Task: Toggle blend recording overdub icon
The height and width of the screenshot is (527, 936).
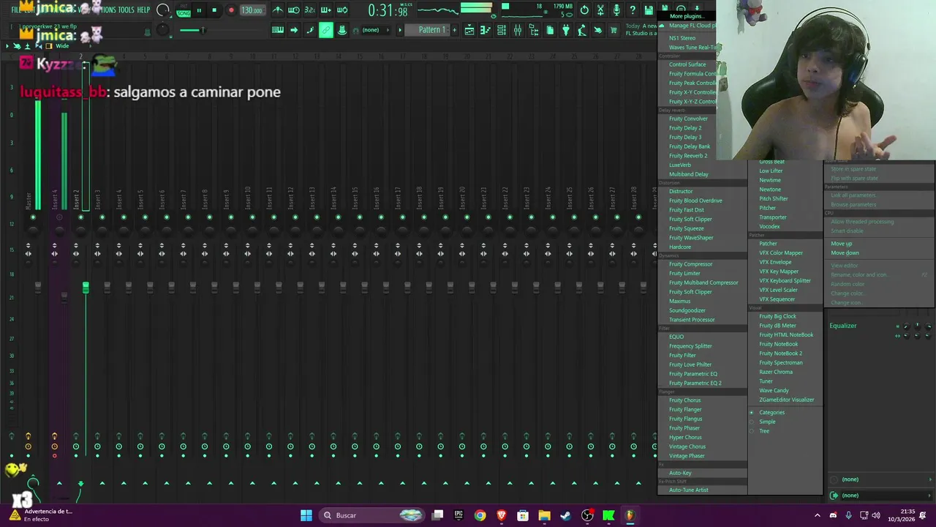Action: pyautogui.click(x=325, y=10)
